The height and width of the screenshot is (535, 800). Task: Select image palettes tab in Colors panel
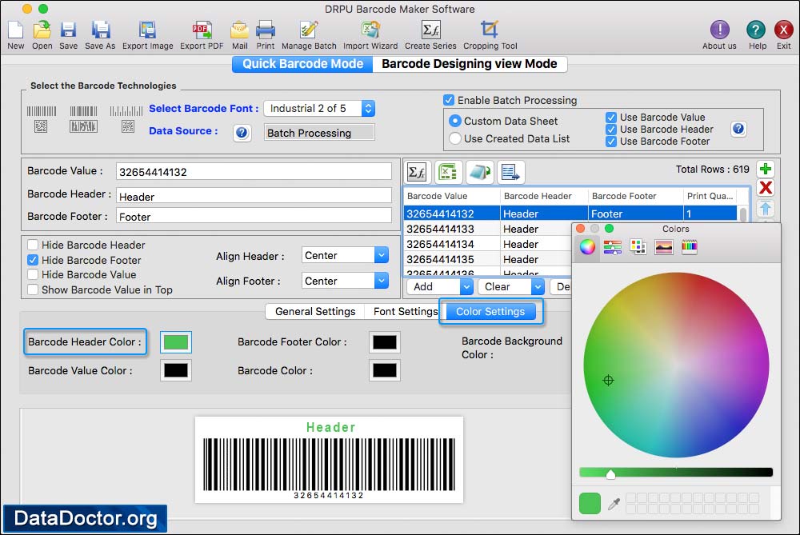coord(663,247)
